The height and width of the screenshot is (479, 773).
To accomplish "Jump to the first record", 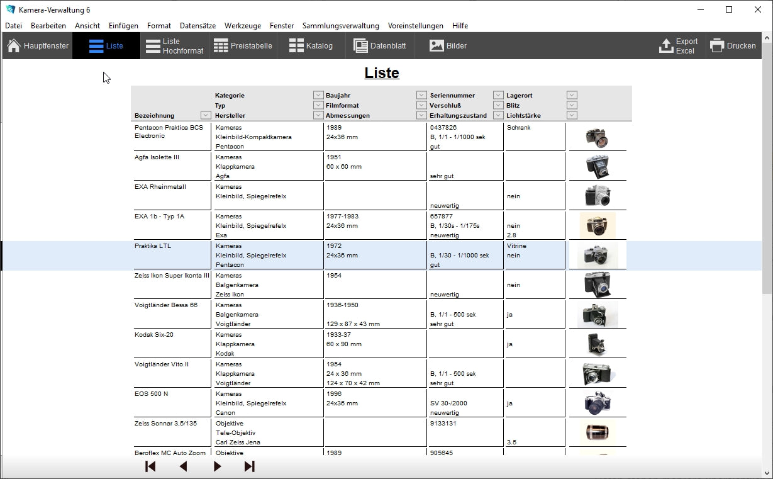I will 150,466.
